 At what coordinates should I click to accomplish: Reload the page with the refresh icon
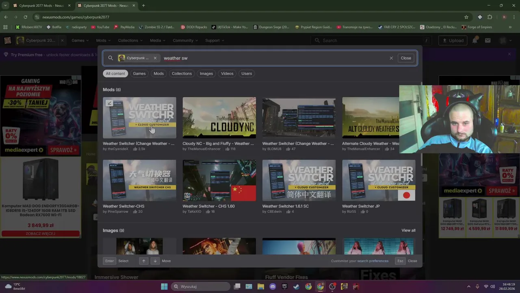pos(25,17)
